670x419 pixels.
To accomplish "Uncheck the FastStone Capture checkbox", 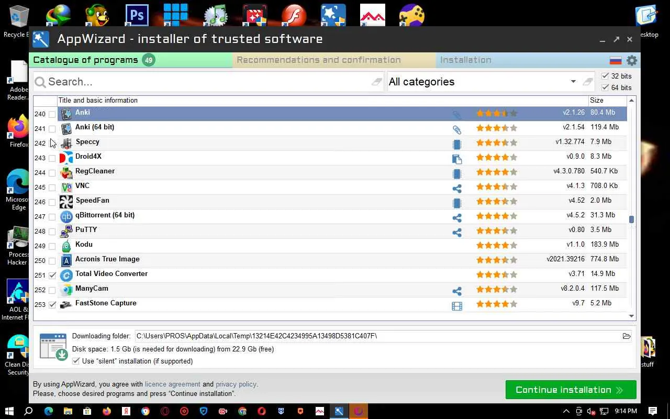I will (x=52, y=305).
